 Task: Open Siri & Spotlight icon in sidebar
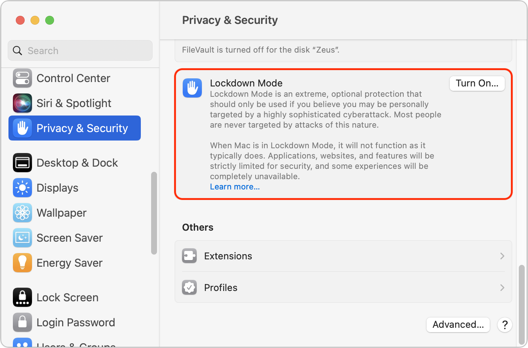pos(22,103)
